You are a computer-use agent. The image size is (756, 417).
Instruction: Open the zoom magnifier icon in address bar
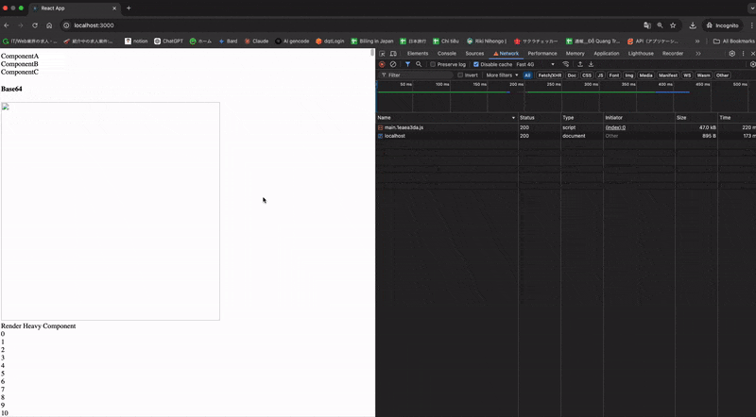660,25
